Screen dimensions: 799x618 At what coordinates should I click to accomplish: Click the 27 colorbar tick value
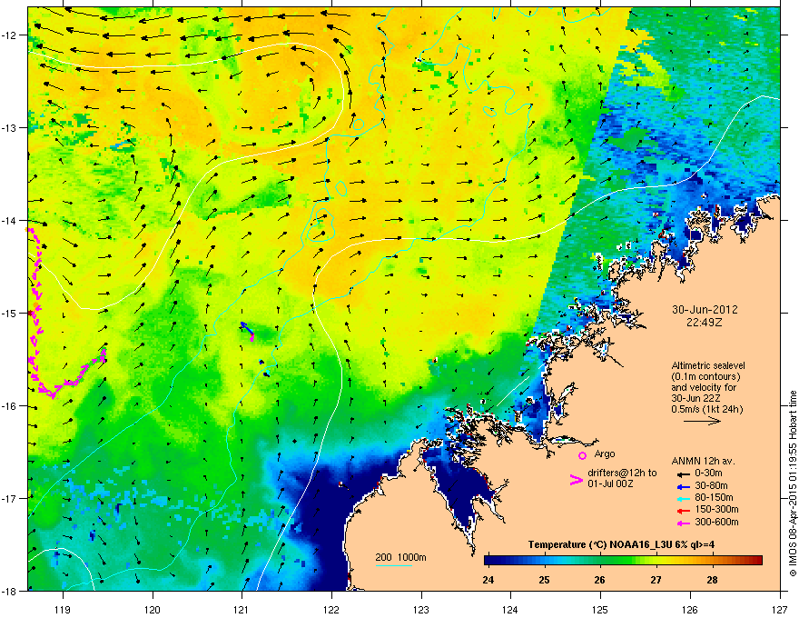(656, 580)
